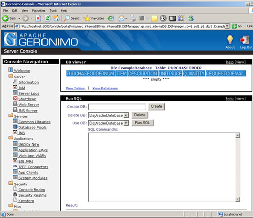Click the yellow note toolbar icon
Image resolution: width=253 pixels, height=218 pixels.
[x=154, y=18]
